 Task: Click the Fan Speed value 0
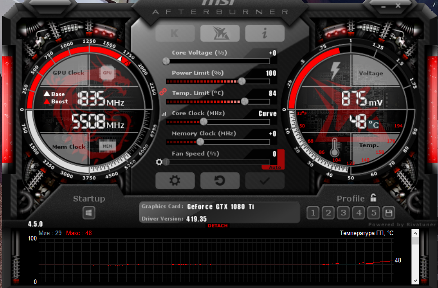click(274, 154)
